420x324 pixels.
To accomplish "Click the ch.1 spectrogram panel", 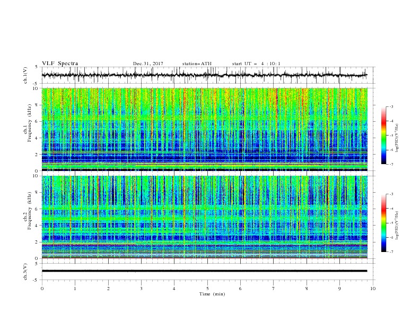I will 205,129.
